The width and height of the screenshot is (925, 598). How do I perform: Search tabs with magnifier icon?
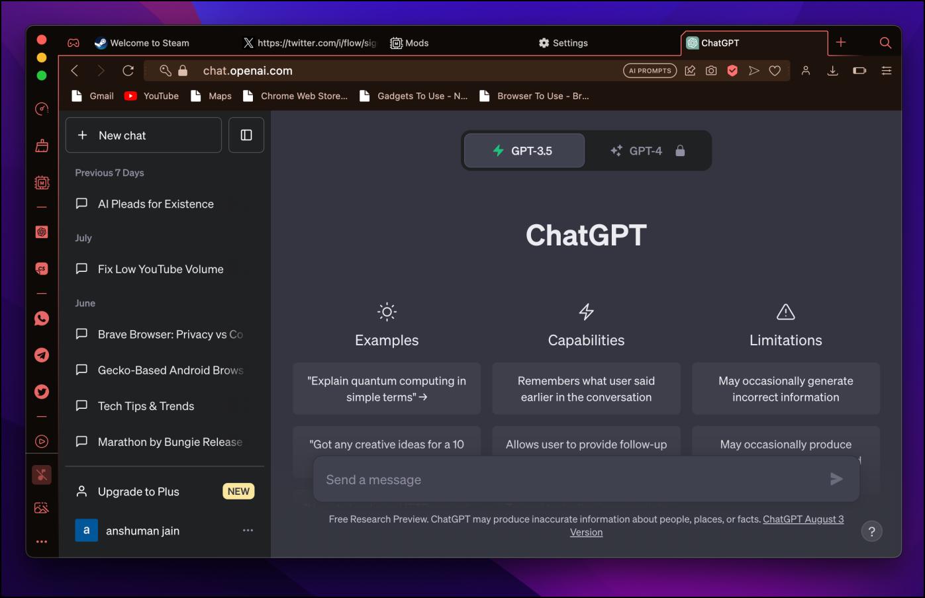[885, 43]
